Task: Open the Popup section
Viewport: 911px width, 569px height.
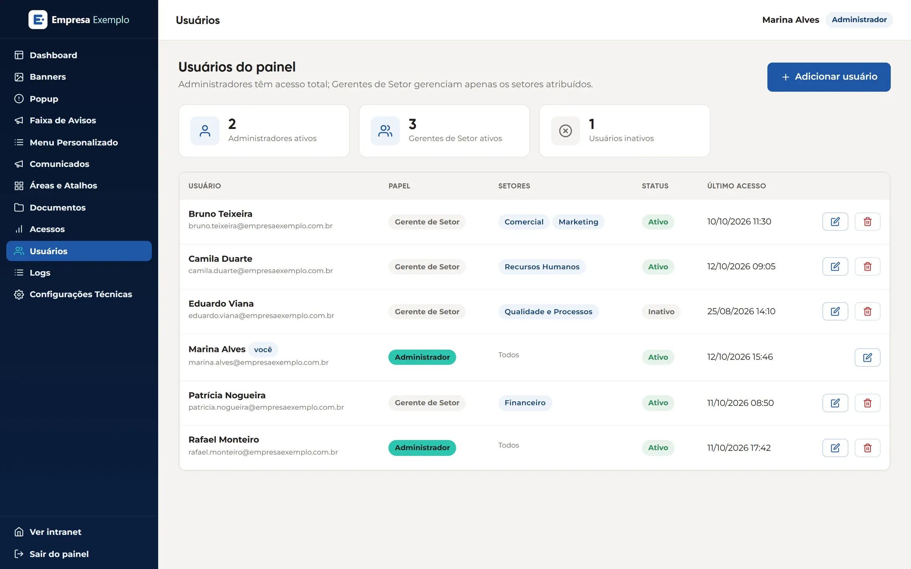Action: coord(79,99)
